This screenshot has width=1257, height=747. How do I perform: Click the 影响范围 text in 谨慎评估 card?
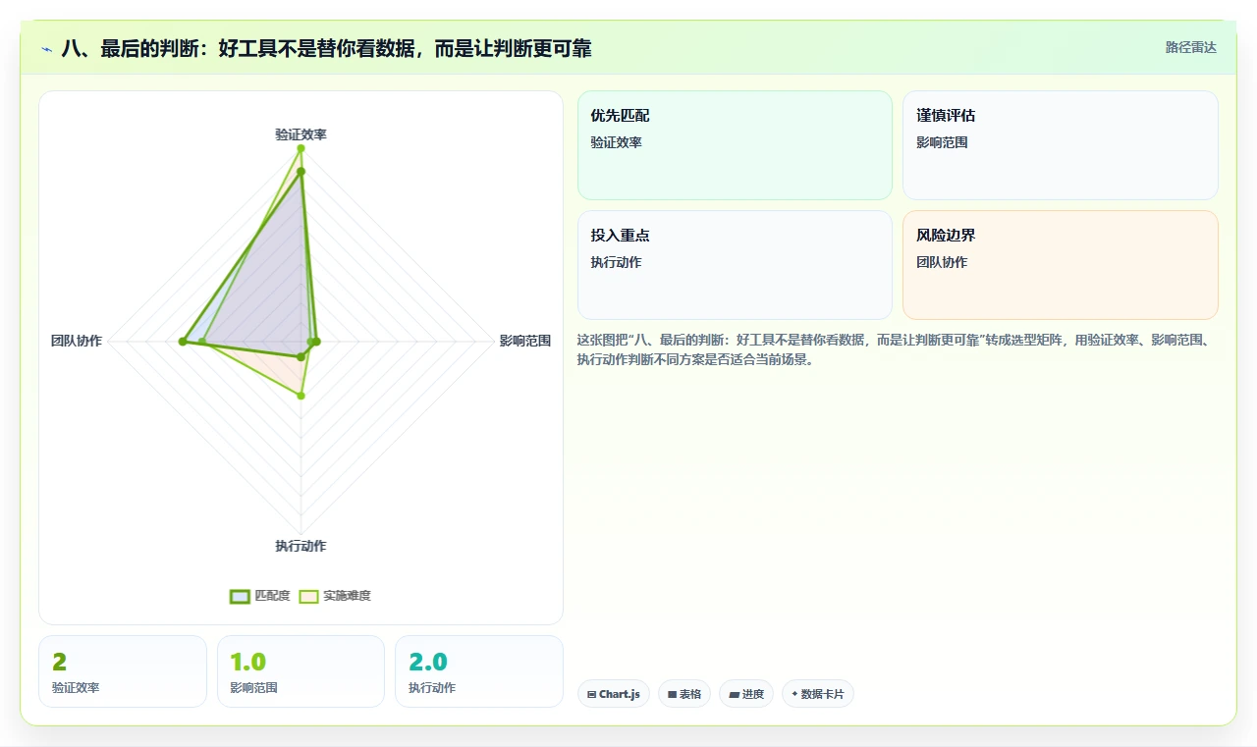[942, 142]
